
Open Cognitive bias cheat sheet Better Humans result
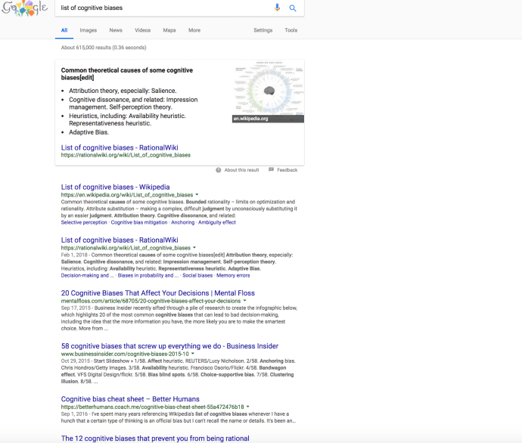130,398
